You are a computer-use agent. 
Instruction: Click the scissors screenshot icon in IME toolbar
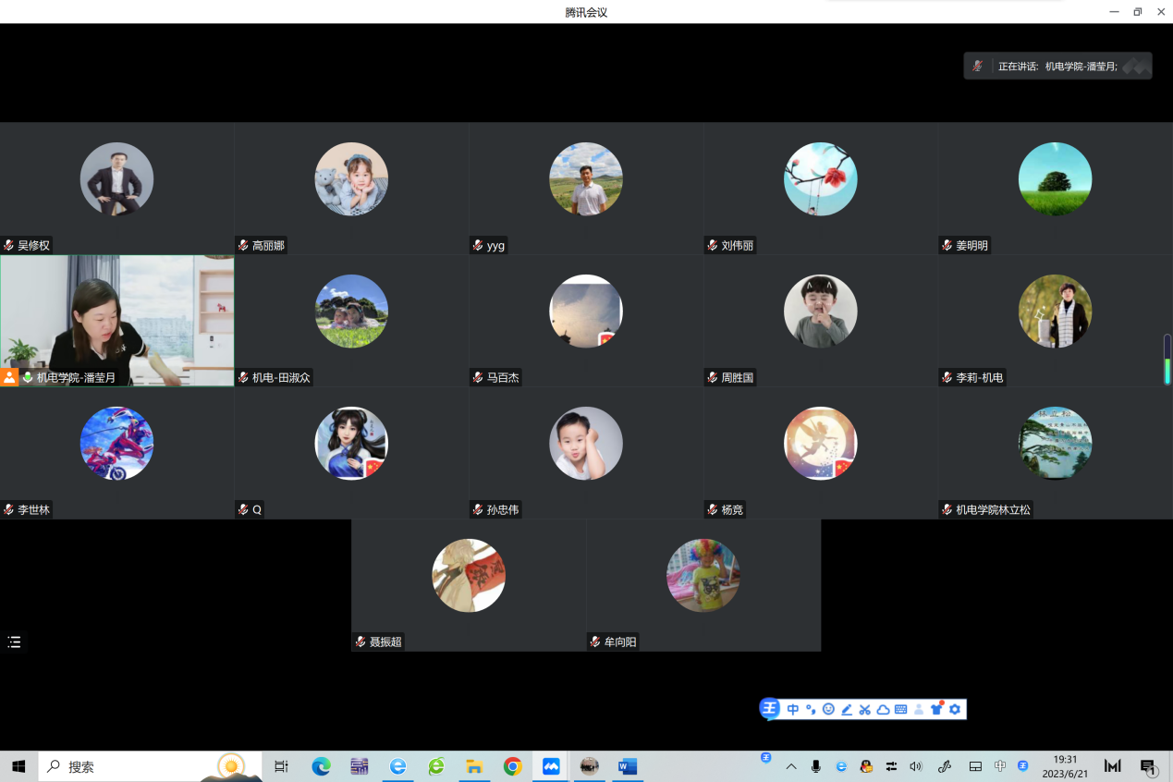click(x=864, y=709)
